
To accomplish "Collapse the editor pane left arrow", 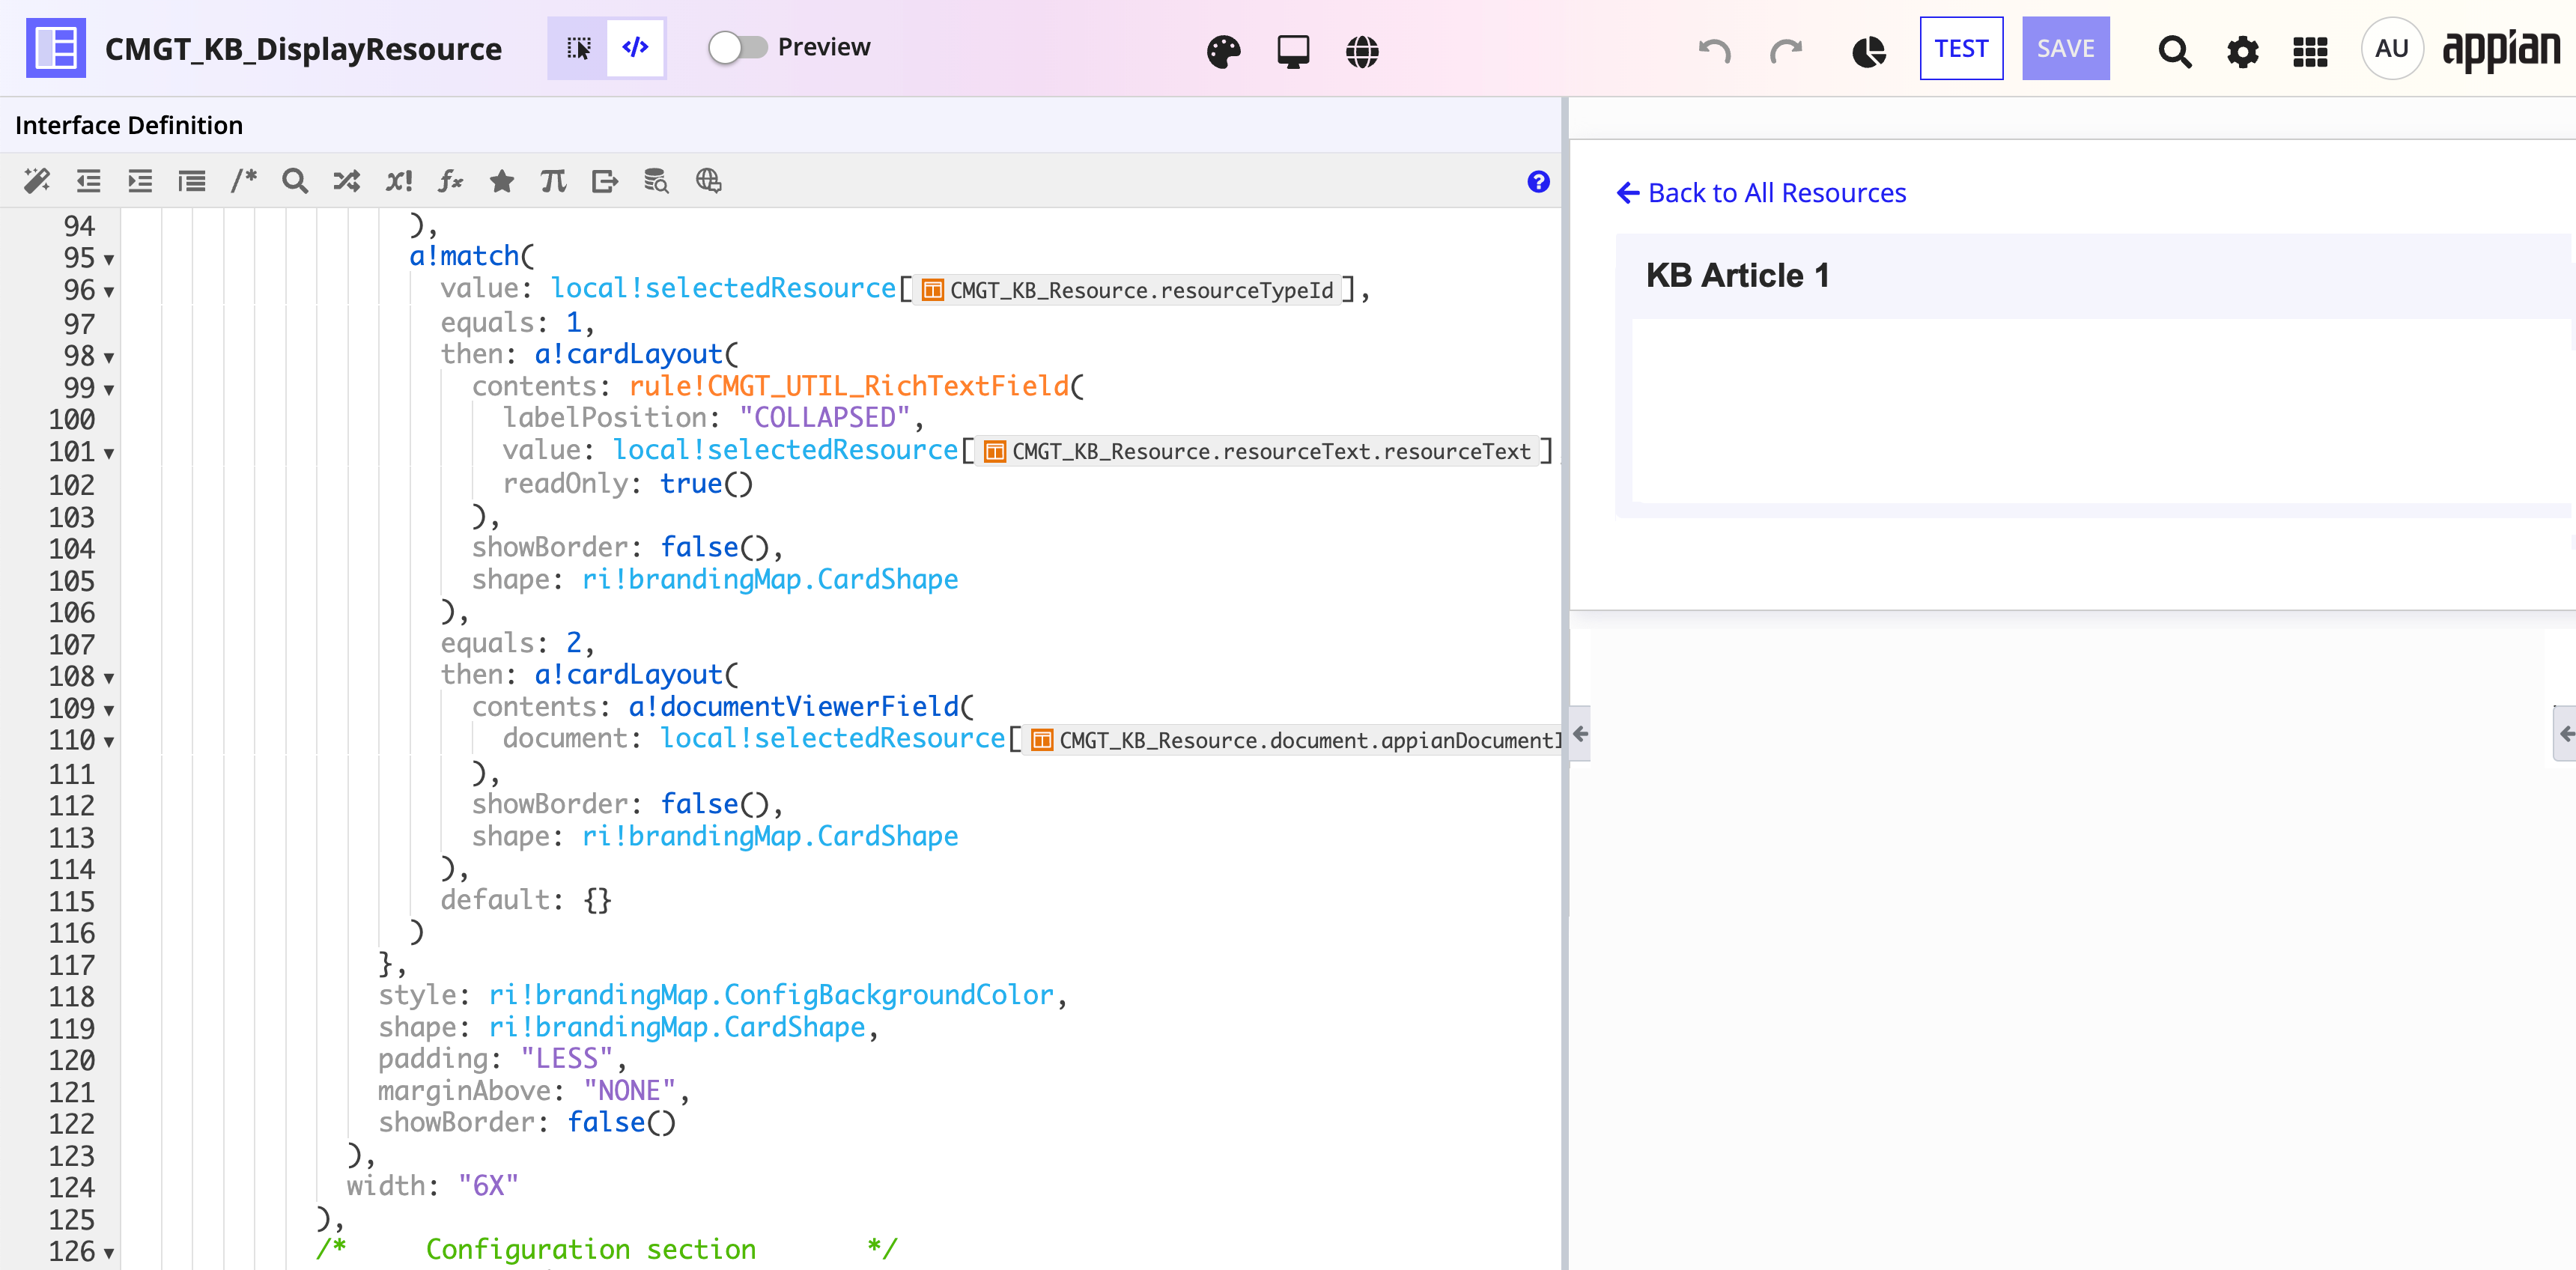I will tap(1580, 735).
